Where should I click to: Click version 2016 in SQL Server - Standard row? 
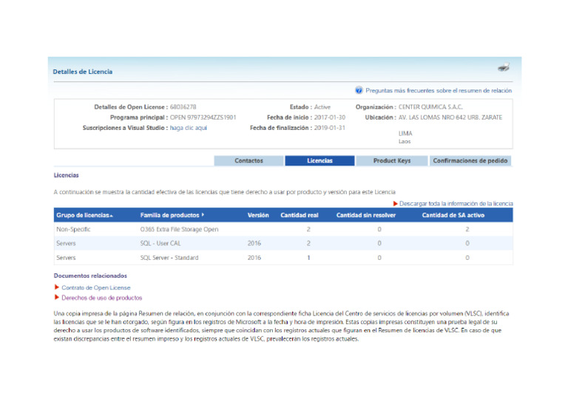(254, 258)
